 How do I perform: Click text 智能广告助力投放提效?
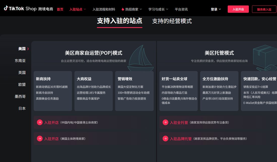[x=132, y=98]
